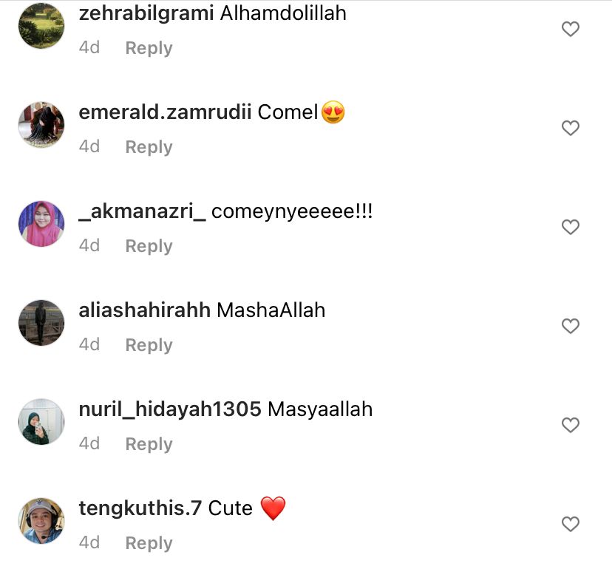Reply to _akmanazri_ comment
Image resolution: width=612 pixels, height=569 pixels.
click(x=149, y=246)
